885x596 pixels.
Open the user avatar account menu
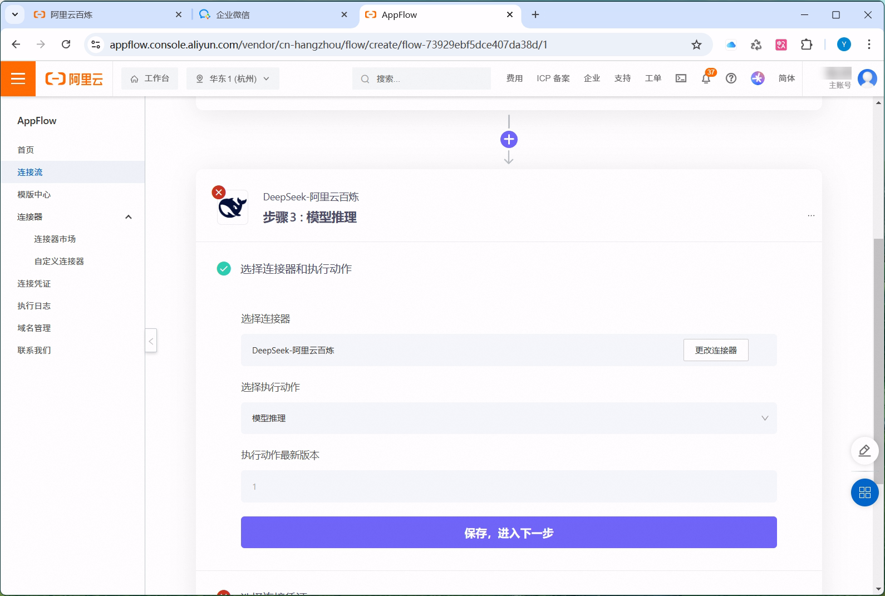click(x=867, y=78)
